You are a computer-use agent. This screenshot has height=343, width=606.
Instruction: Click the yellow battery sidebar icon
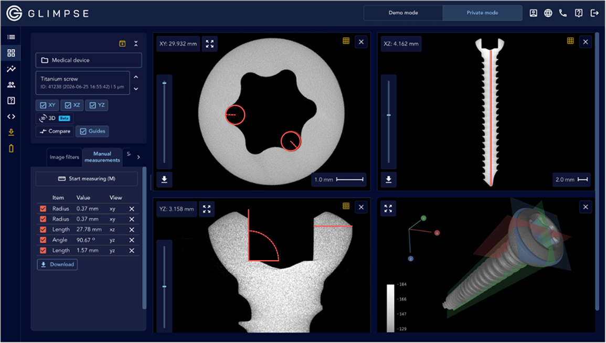(11, 148)
